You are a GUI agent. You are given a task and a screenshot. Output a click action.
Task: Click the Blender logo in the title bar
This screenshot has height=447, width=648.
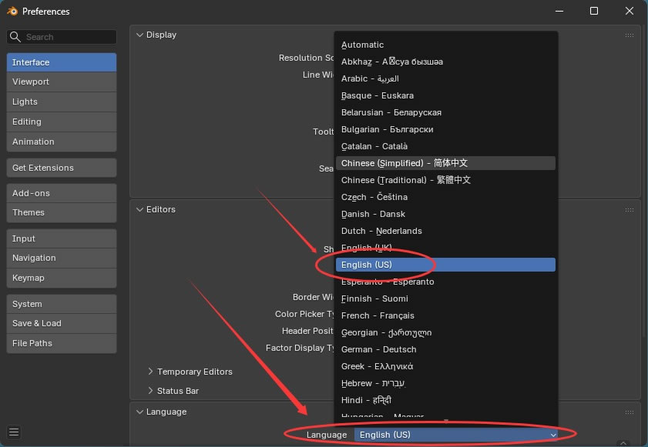pos(12,12)
